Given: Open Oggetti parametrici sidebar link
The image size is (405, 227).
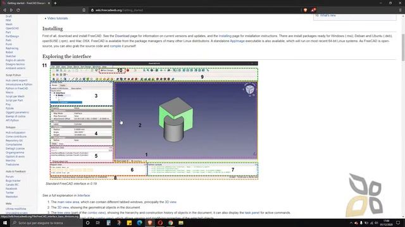Looking at the screenshot, I should pos(17,112).
